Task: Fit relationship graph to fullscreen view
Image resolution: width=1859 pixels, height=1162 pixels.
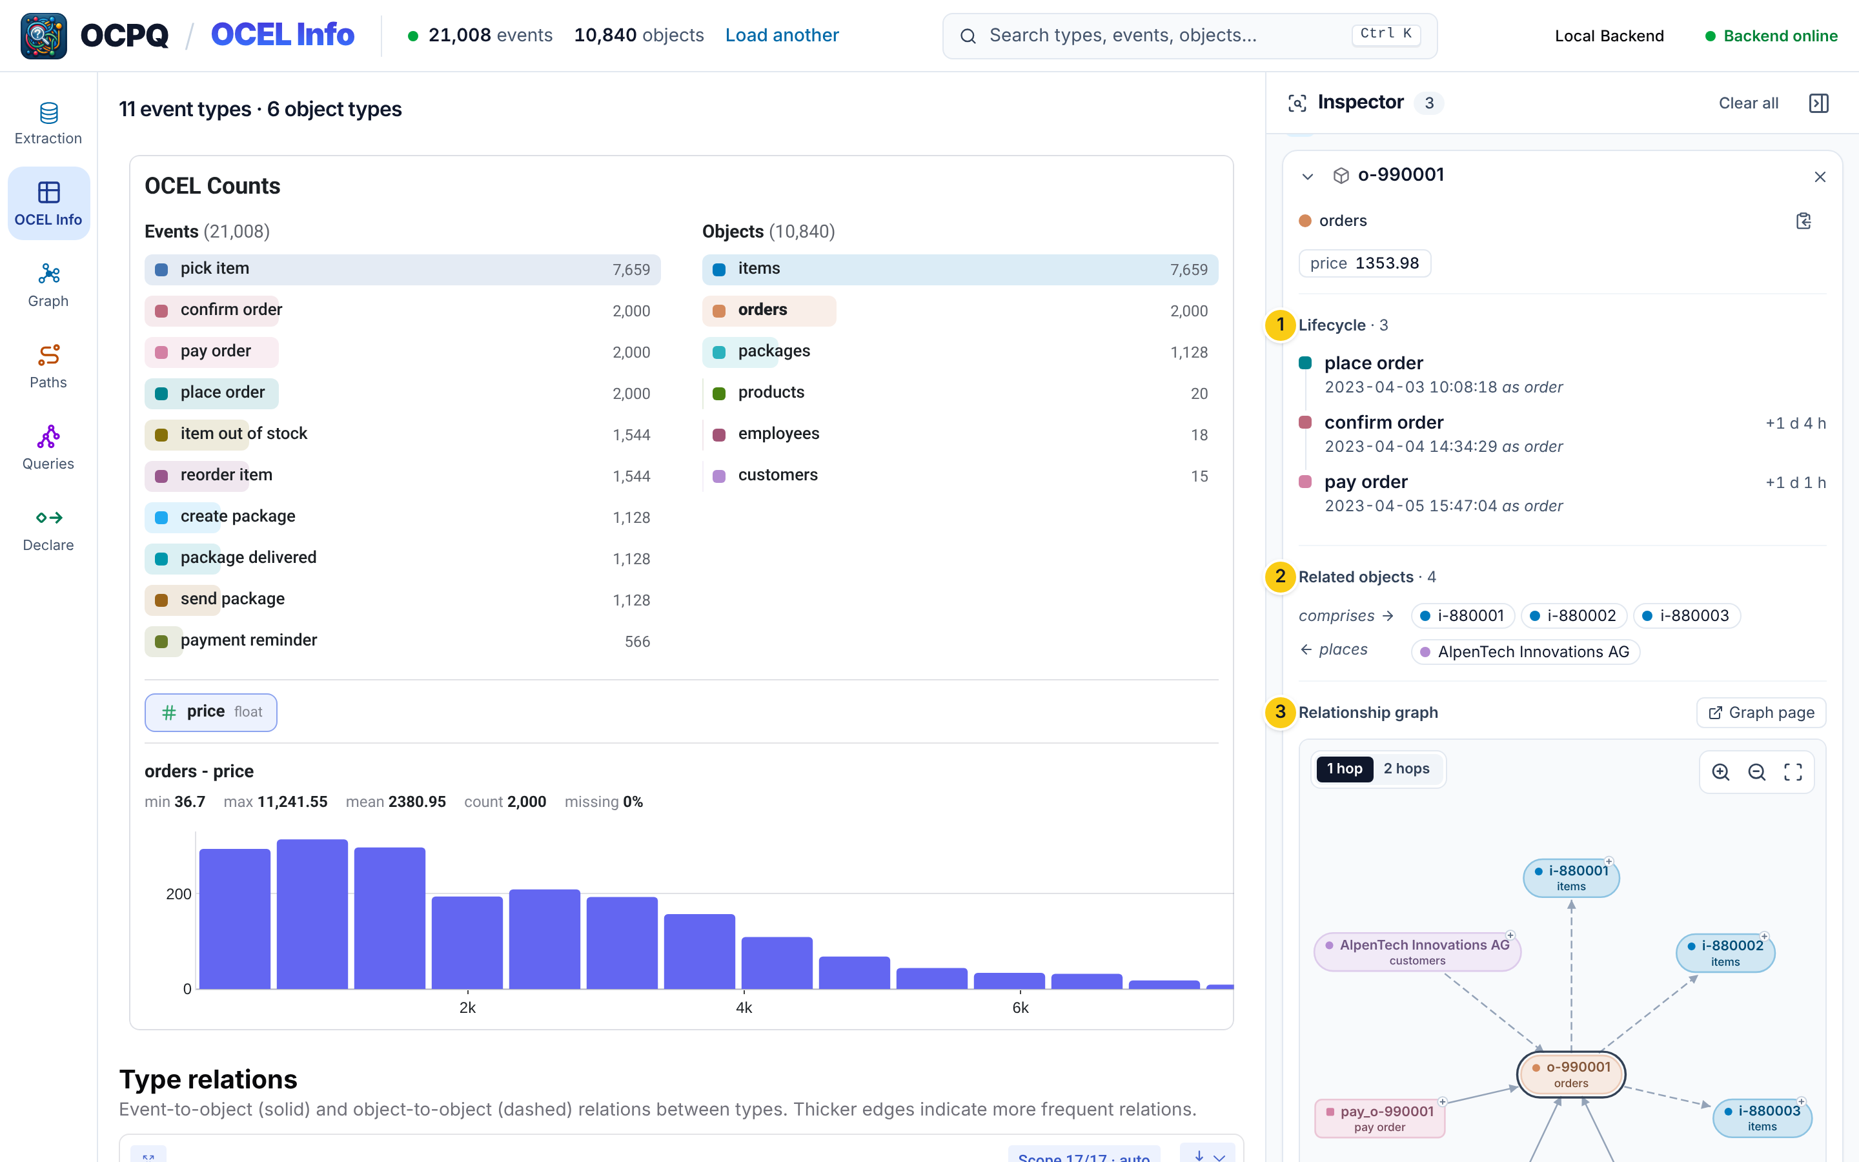Action: click(1793, 771)
